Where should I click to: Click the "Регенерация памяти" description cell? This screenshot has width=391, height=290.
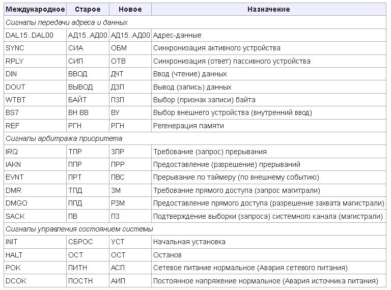coord(188,126)
